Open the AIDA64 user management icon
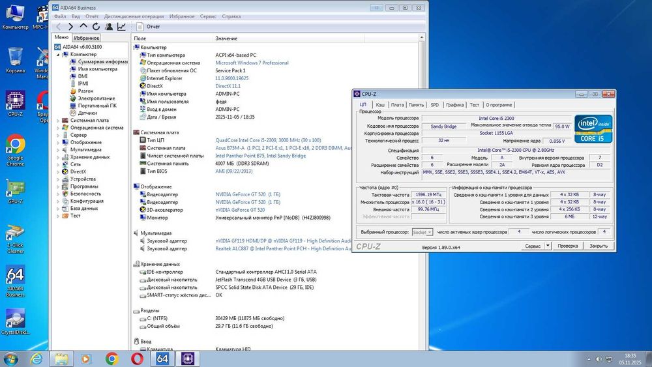652x367 pixels. pos(109,27)
